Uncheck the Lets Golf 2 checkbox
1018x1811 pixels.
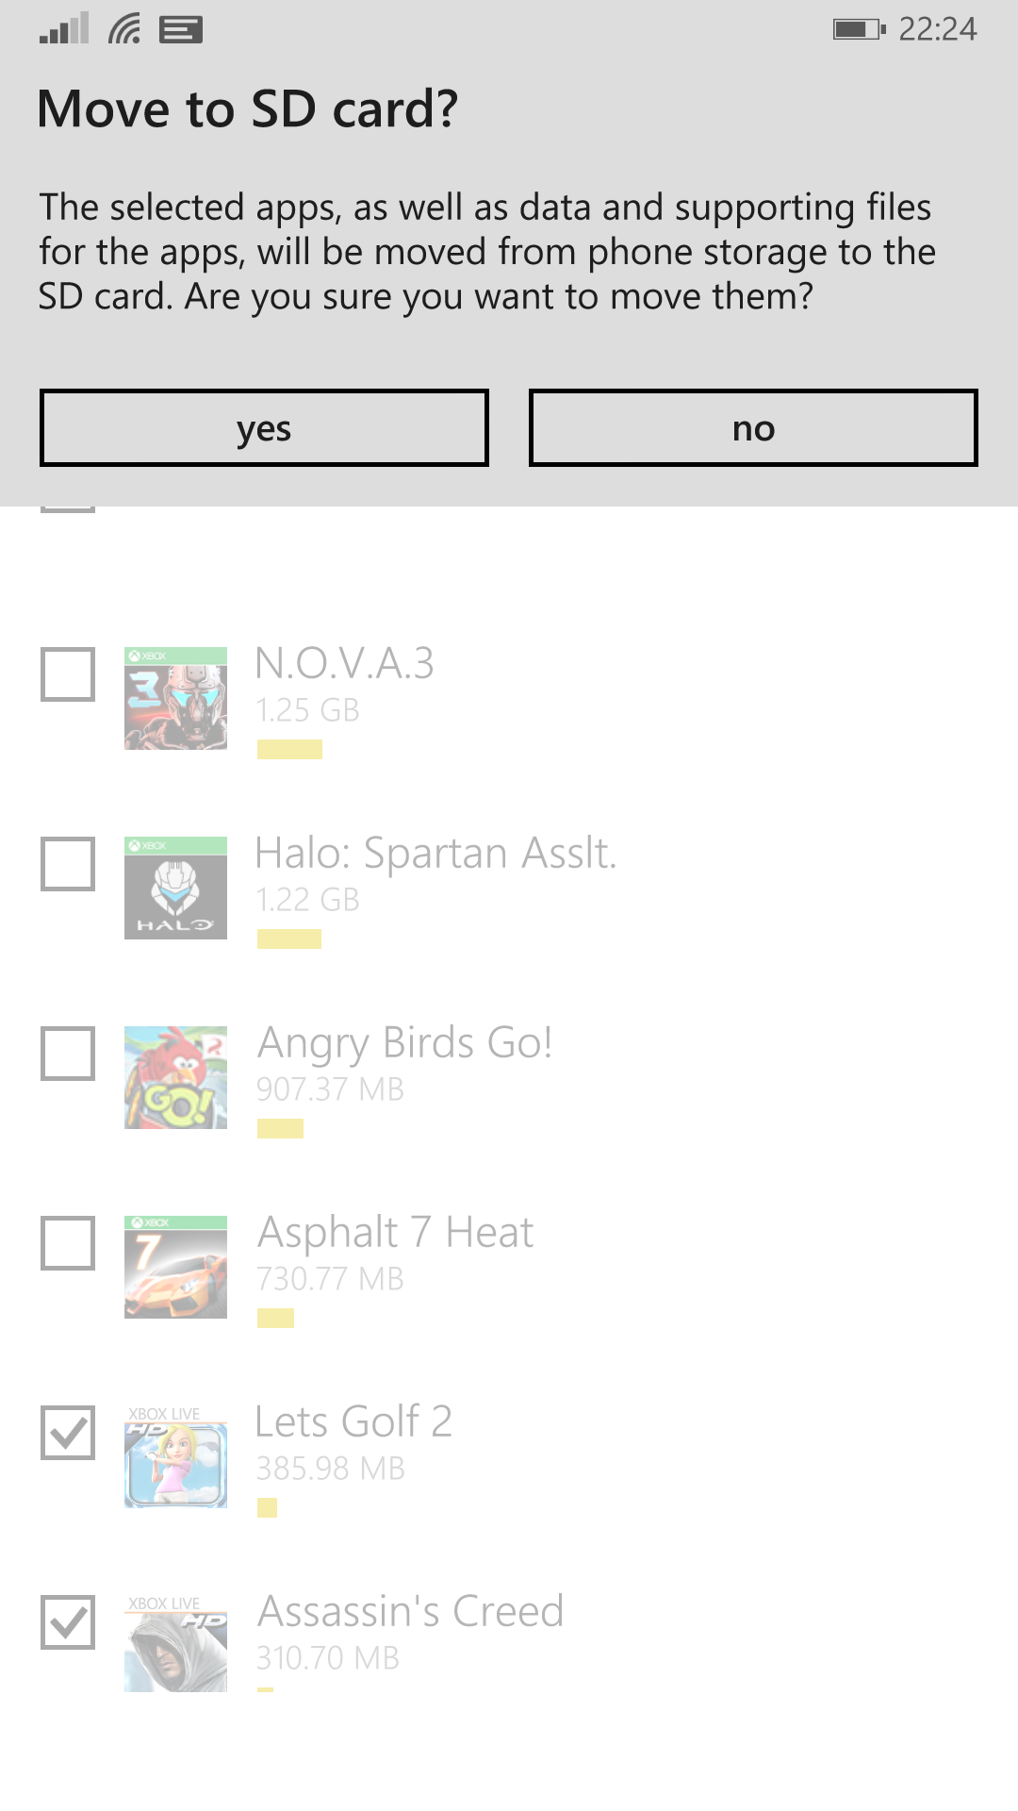(x=68, y=1433)
